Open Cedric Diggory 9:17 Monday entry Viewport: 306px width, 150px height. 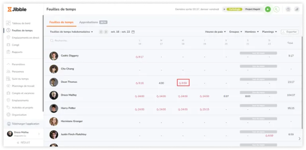pos(140,57)
